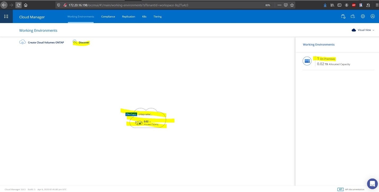Click the 80% zoom level indicator

pos(268,5)
